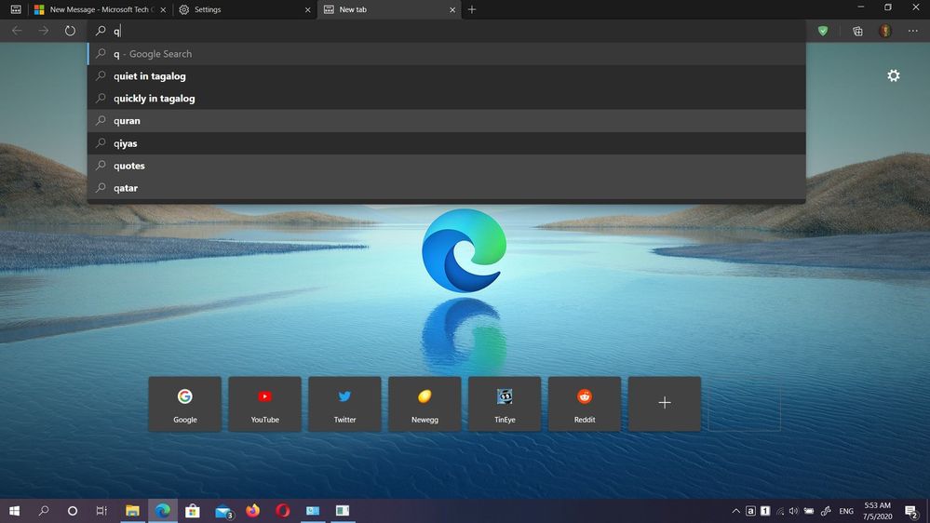Click the 'a' input mode tray icon
The image size is (930, 523).
pos(750,511)
